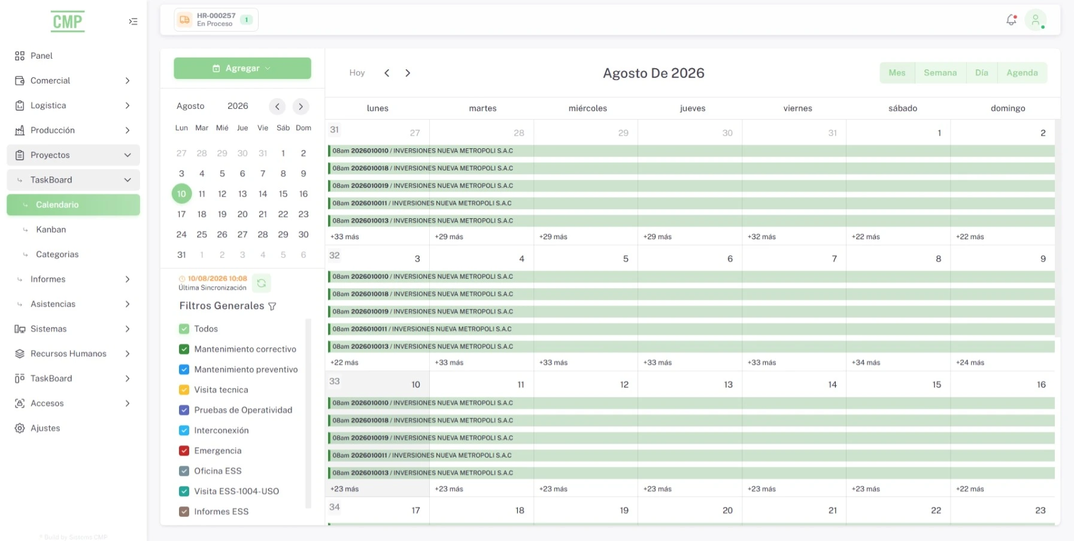The image size is (1074, 541).
Task: Click the Accesos scan icon
Action: [x=20, y=404]
